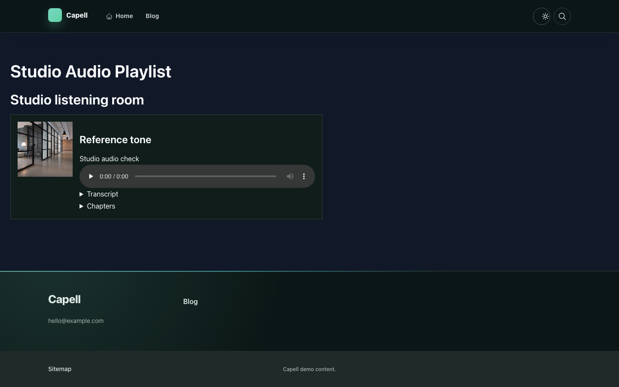Click the green Capell logo square
Image resolution: width=619 pixels, height=387 pixels.
point(55,15)
